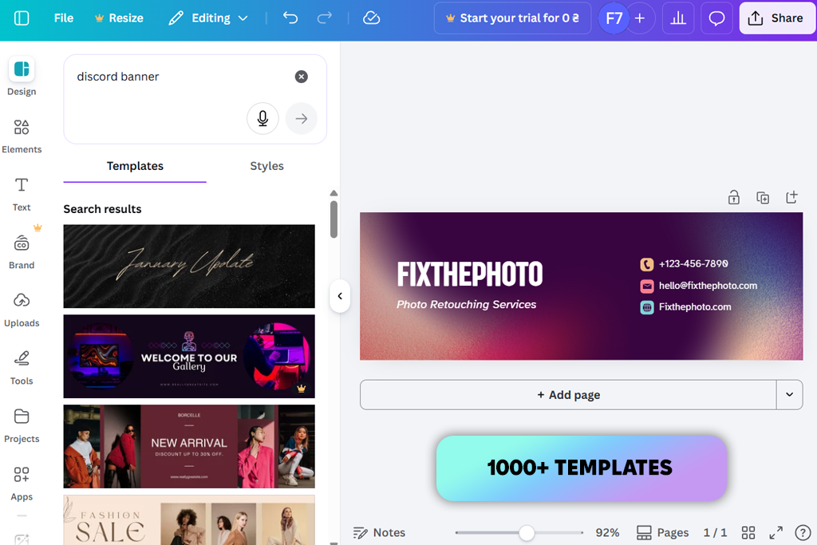Select the email icon on the banner
Image resolution: width=817 pixels, height=545 pixels.
(x=646, y=286)
